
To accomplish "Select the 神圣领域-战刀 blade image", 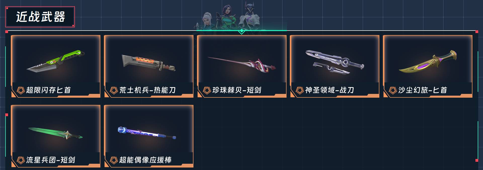I will pos(335,62).
